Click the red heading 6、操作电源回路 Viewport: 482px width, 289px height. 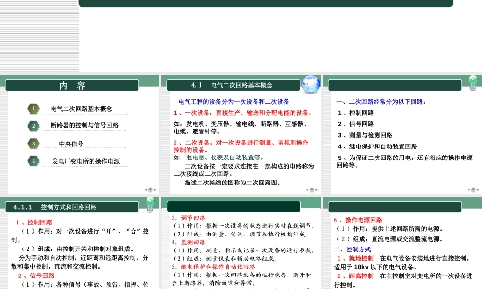(x=358, y=220)
